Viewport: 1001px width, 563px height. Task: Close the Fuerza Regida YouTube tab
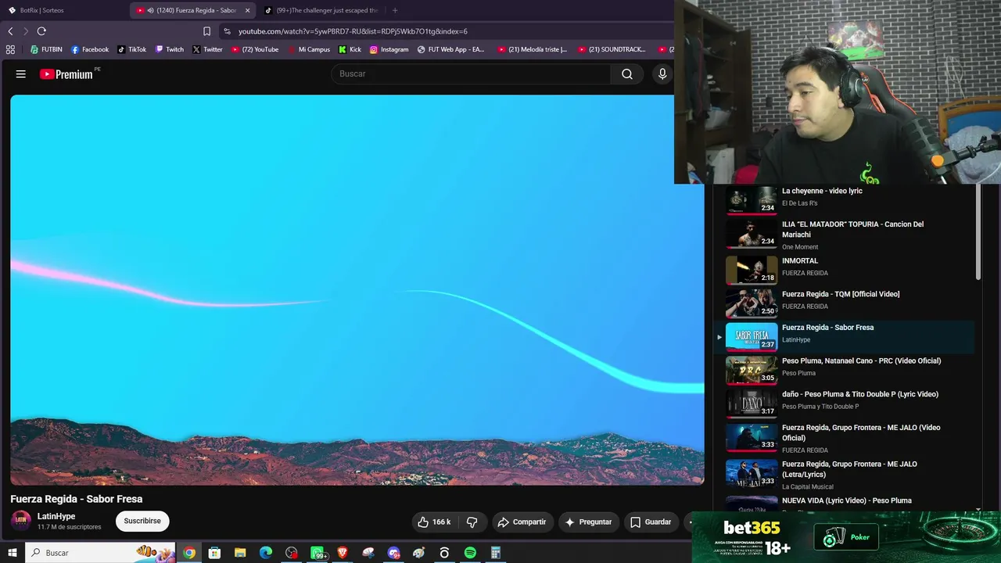tap(247, 10)
